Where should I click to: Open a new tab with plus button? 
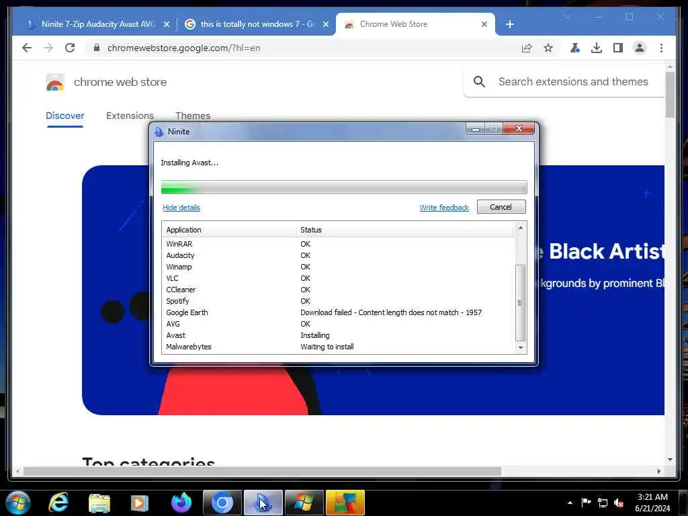(509, 24)
